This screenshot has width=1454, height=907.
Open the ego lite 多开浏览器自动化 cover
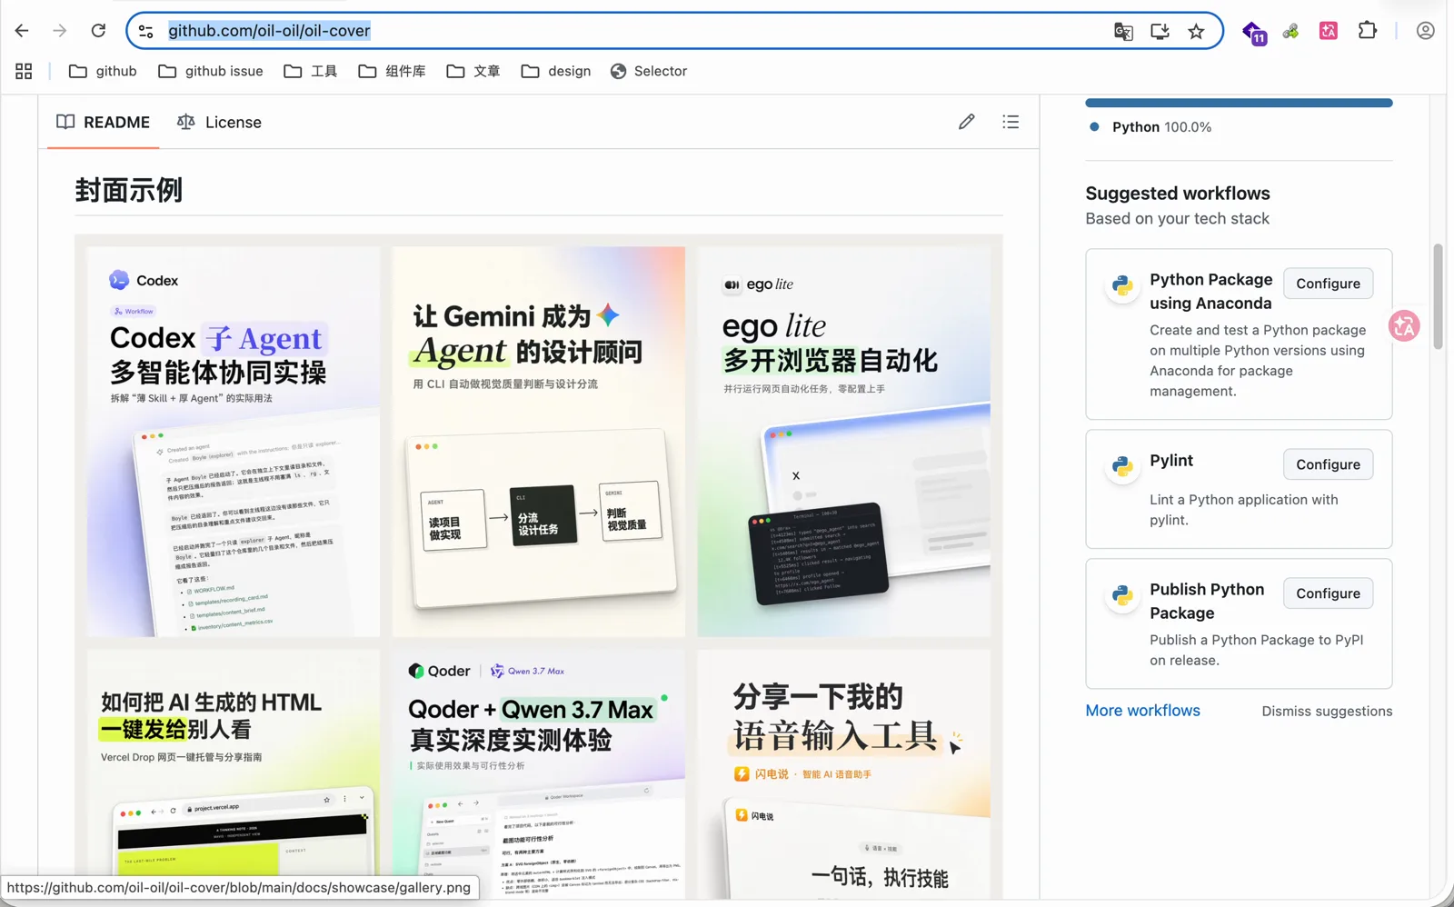tap(844, 442)
